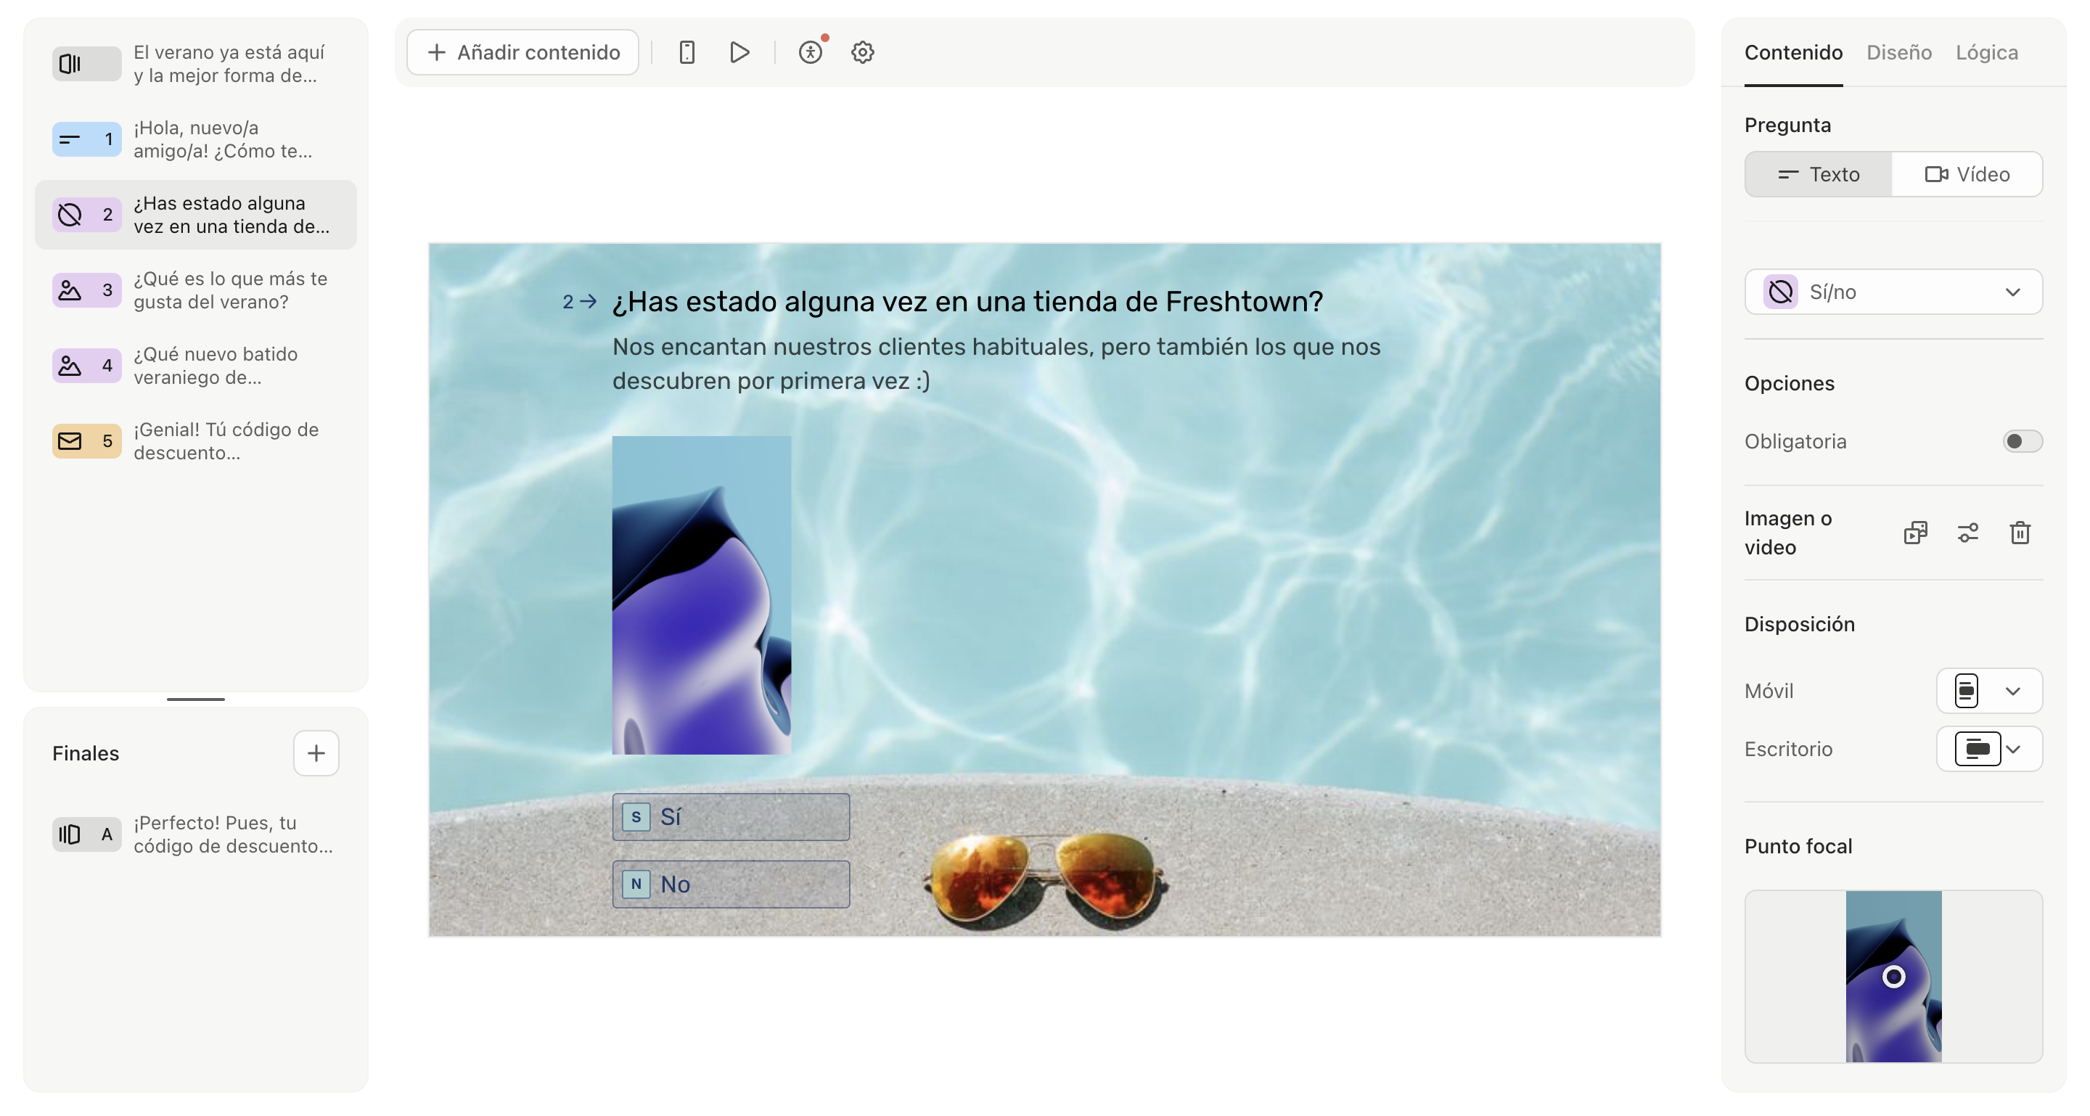Add a new ending with plus button
The width and height of the screenshot is (2090, 1116).
(316, 753)
